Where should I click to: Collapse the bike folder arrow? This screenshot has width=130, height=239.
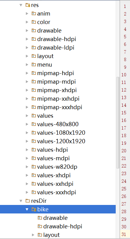pyautogui.click(x=27, y=210)
